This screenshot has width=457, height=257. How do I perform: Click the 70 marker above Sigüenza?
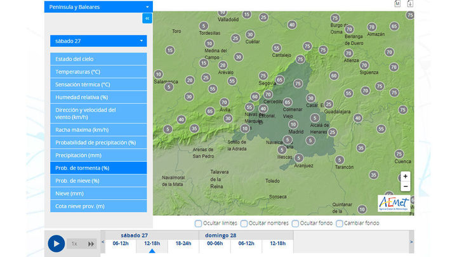click(x=364, y=65)
